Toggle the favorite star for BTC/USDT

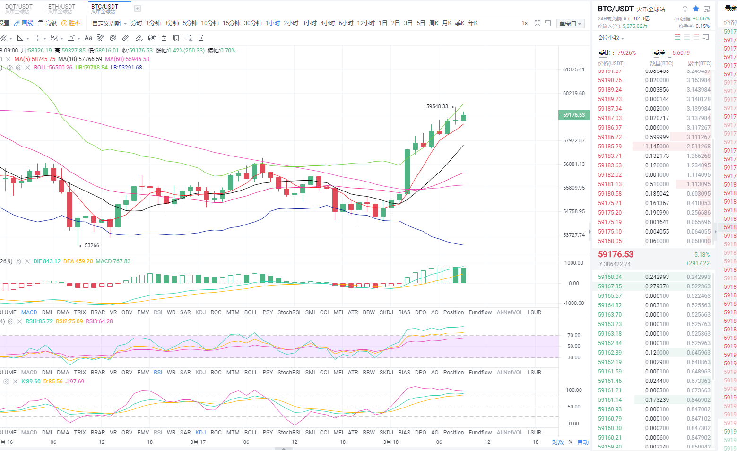pyautogui.click(x=696, y=9)
